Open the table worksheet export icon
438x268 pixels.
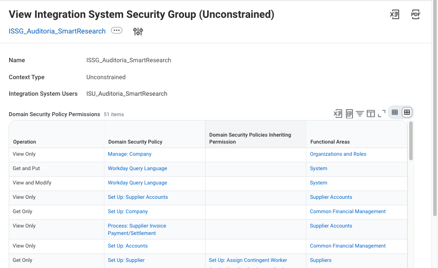349,114
